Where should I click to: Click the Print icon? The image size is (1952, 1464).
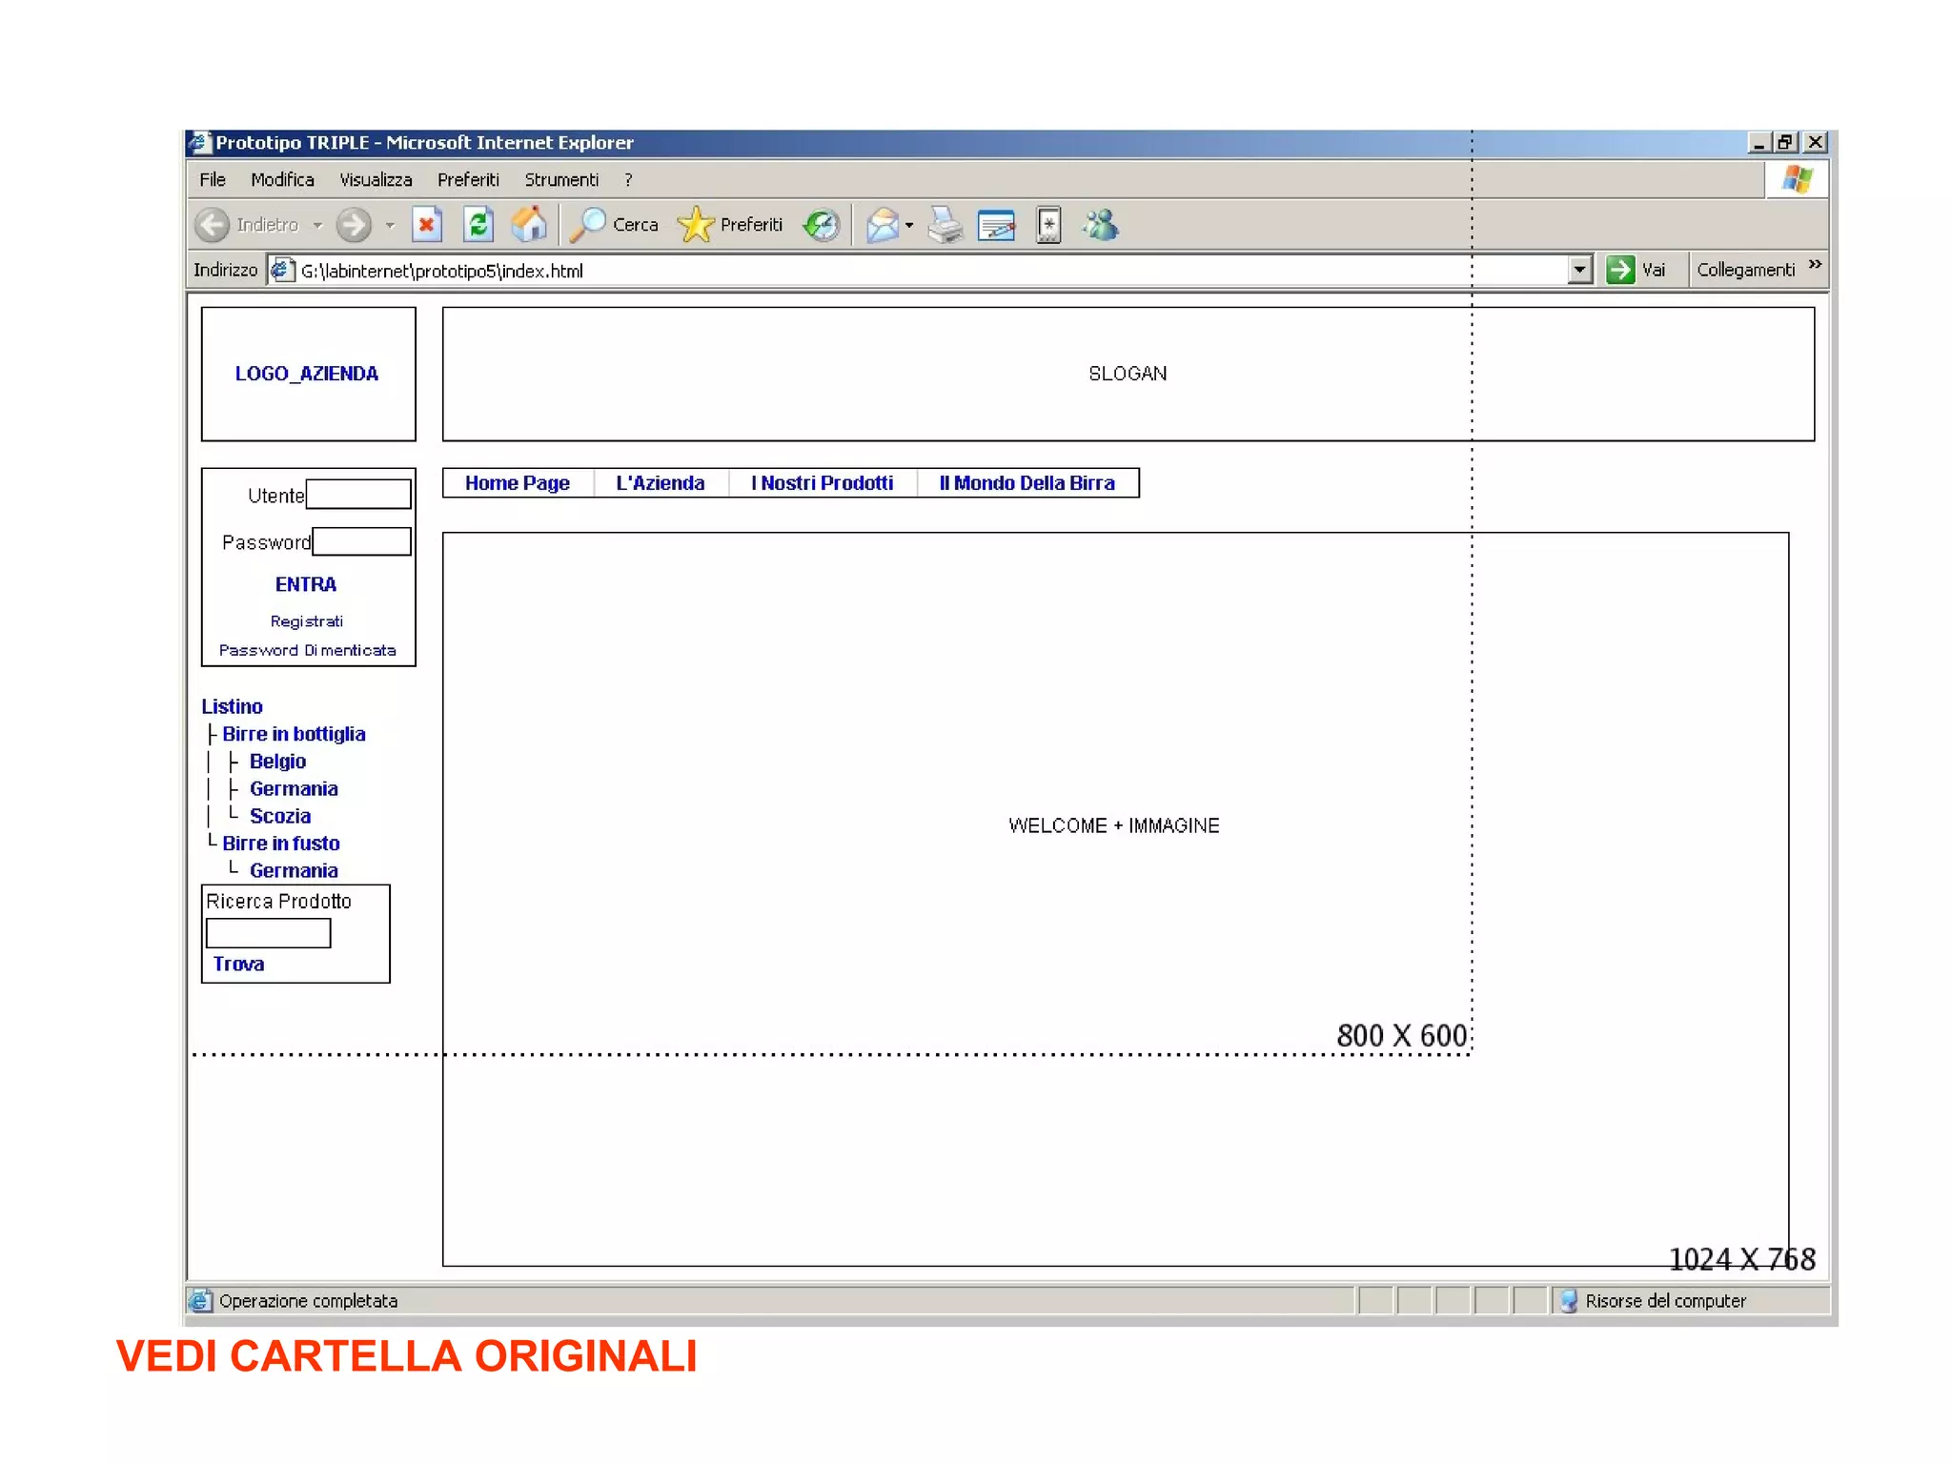945,225
